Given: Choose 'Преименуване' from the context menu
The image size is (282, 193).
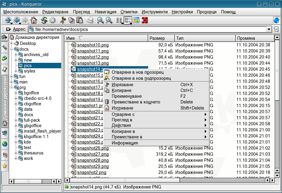Looking at the screenshot, I should [x=127, y=96].
